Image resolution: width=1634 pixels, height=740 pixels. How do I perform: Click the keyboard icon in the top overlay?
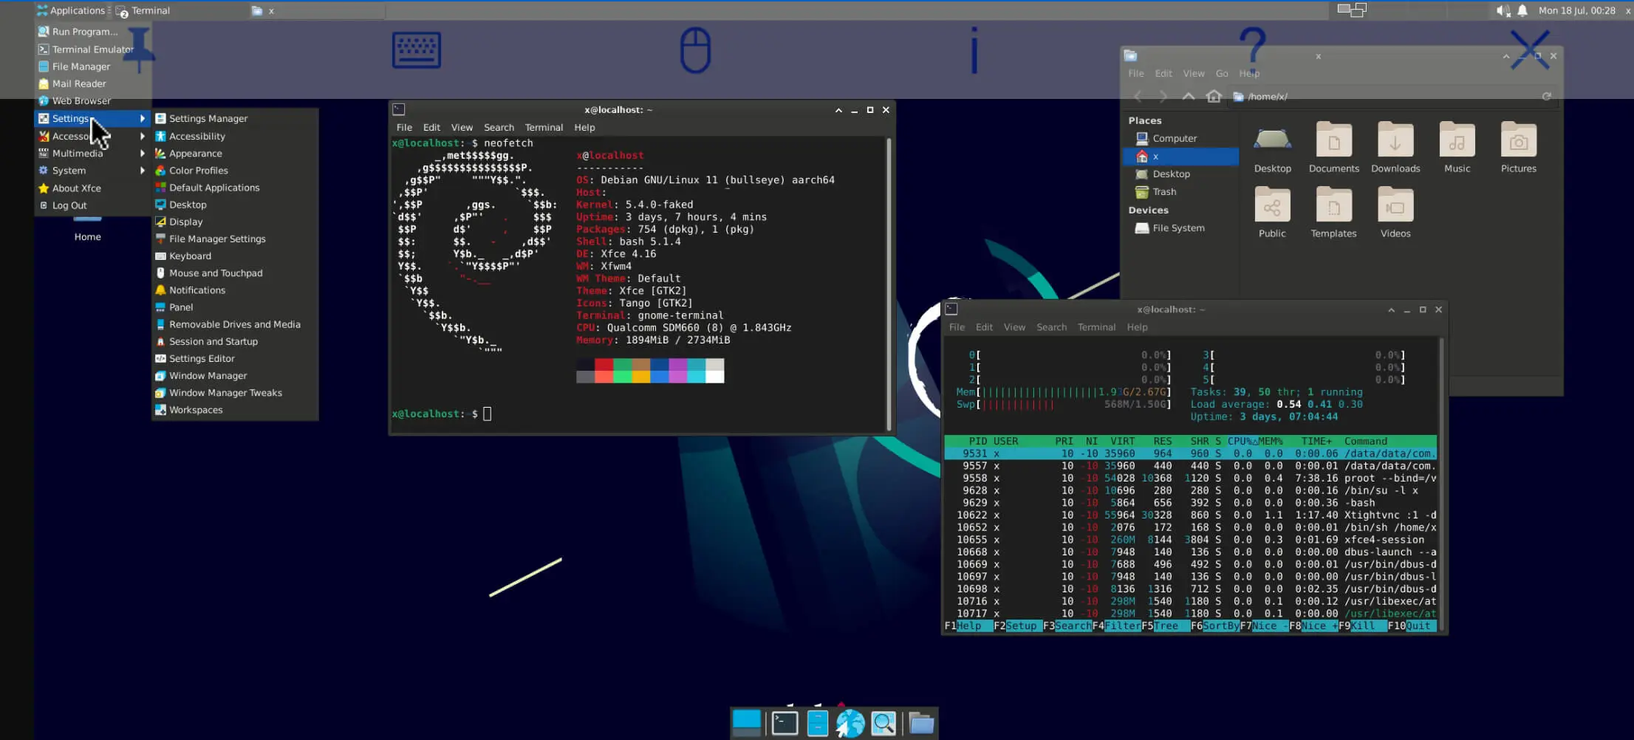pos(416,50)
